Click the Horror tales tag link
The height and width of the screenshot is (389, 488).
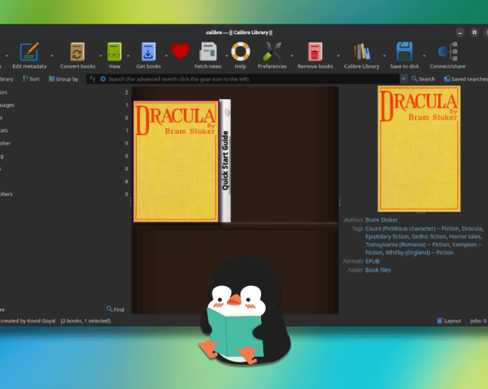click(x=465, y=237)
